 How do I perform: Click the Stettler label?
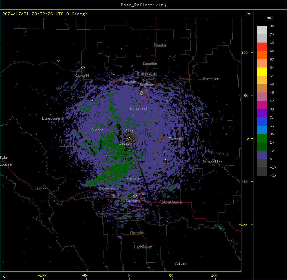[x=211, y=79]
